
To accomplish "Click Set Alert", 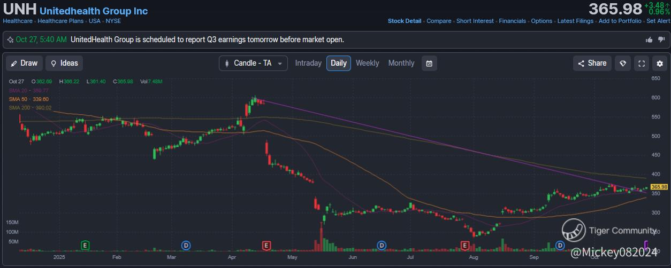I will coord(658,21).
